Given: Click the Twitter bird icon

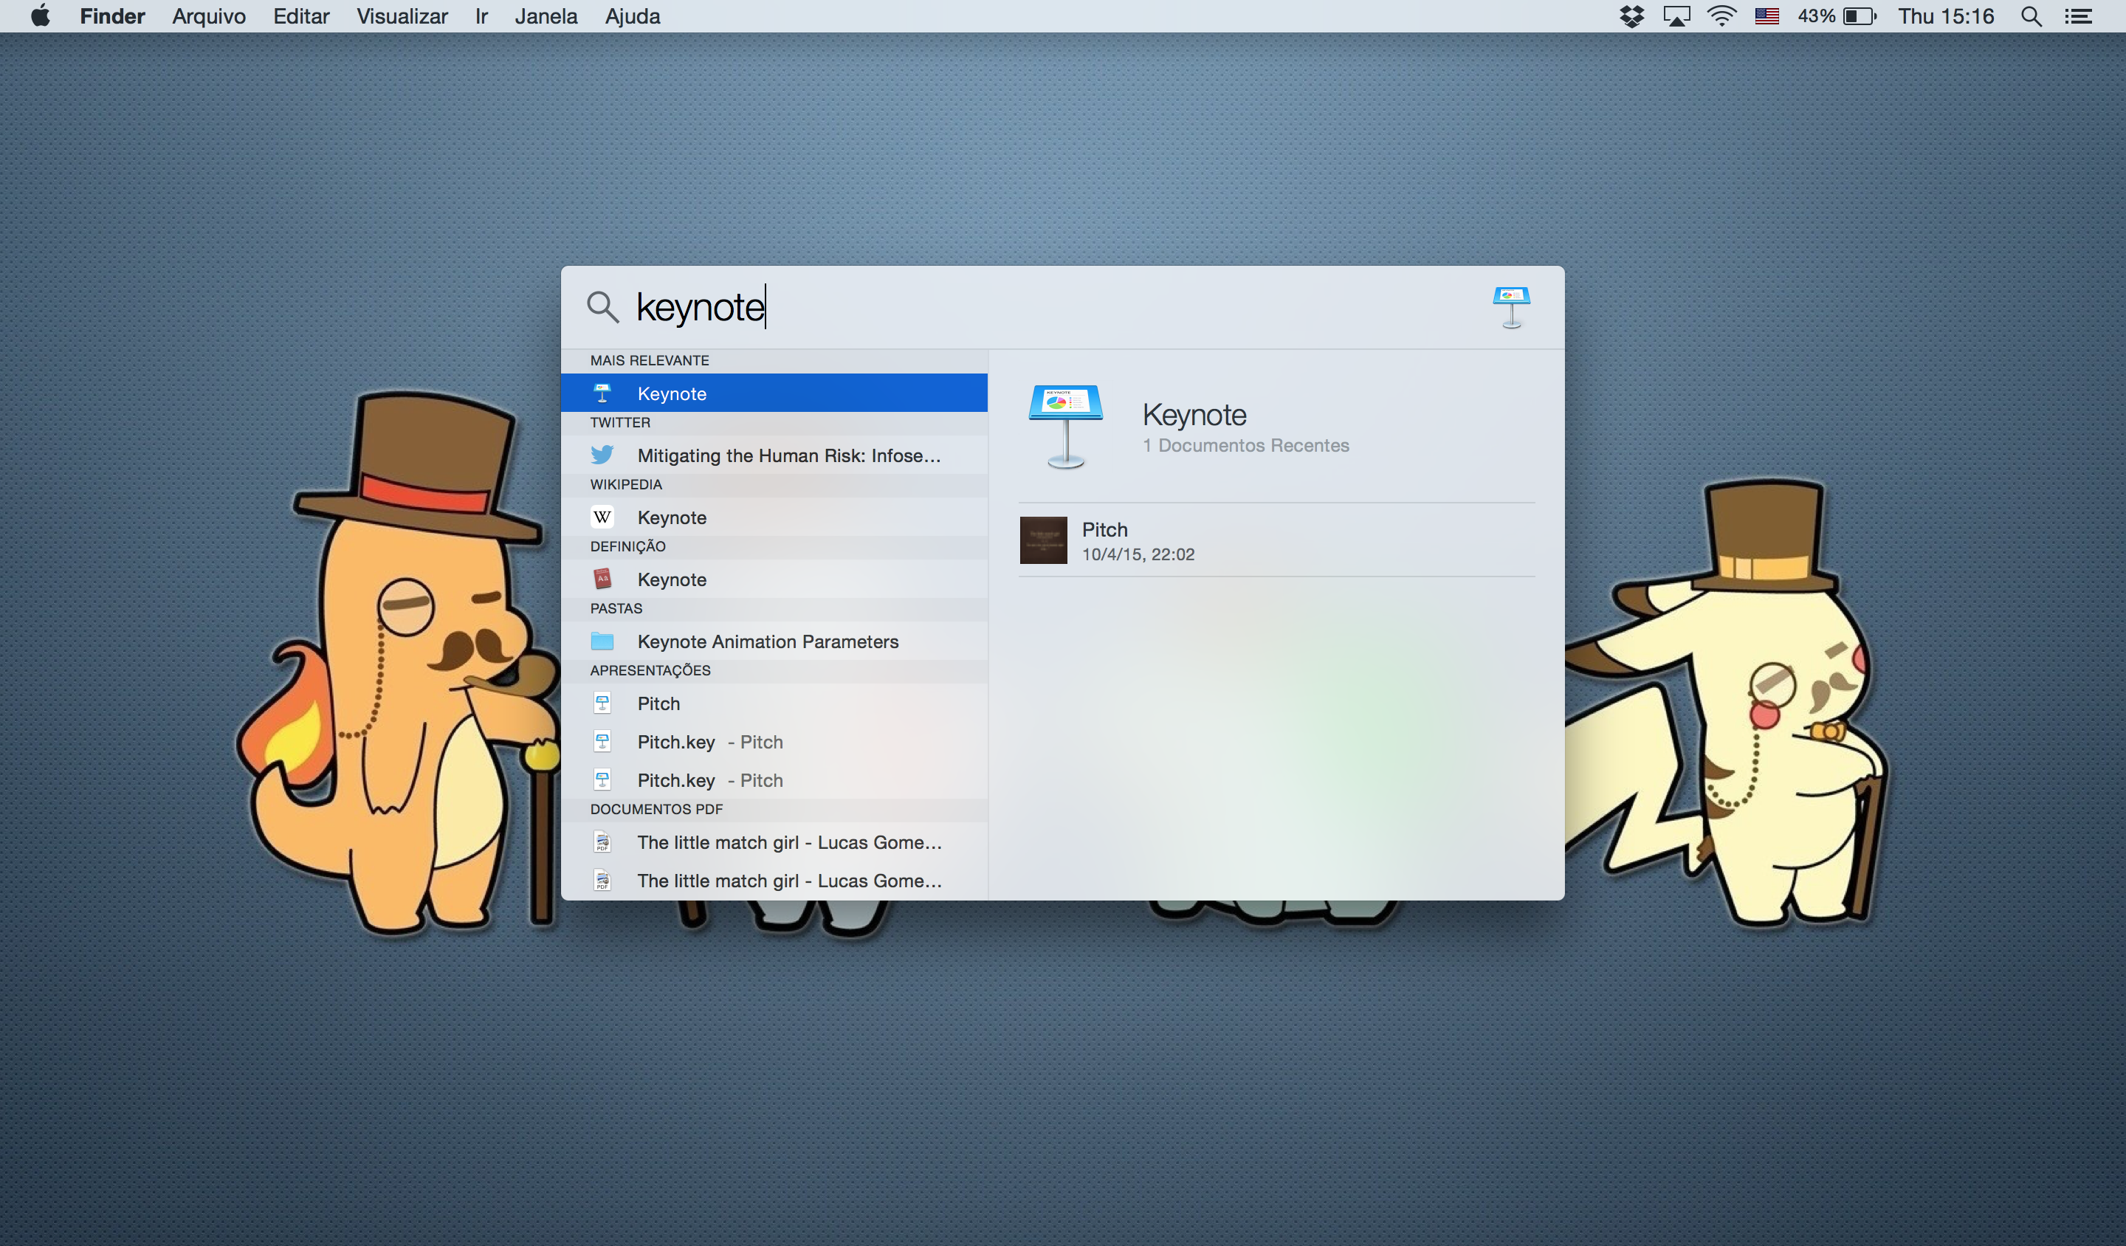Looking at the screenshot, I should pos(602,455).
